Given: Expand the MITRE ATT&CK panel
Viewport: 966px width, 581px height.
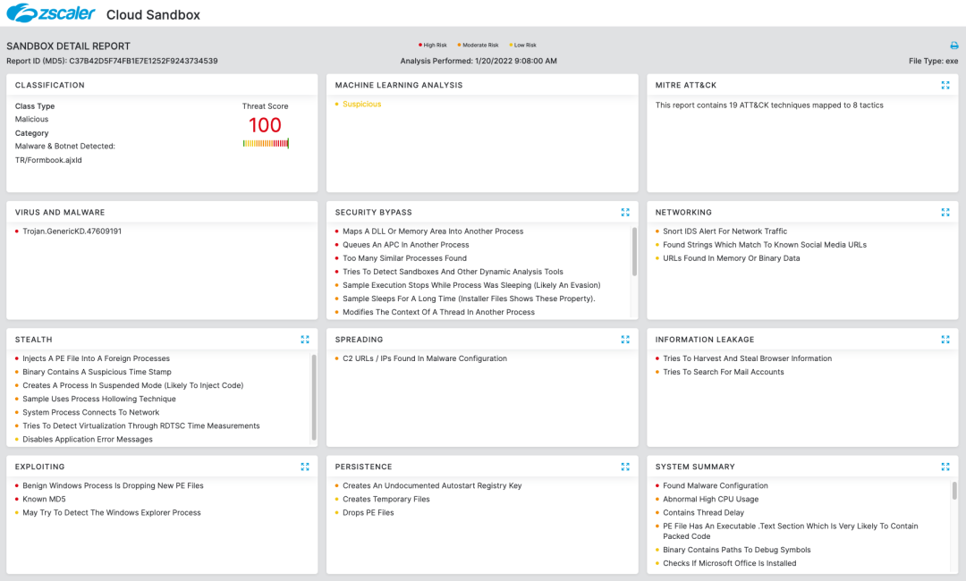Looking at the screenshot, I should (945, 85).
